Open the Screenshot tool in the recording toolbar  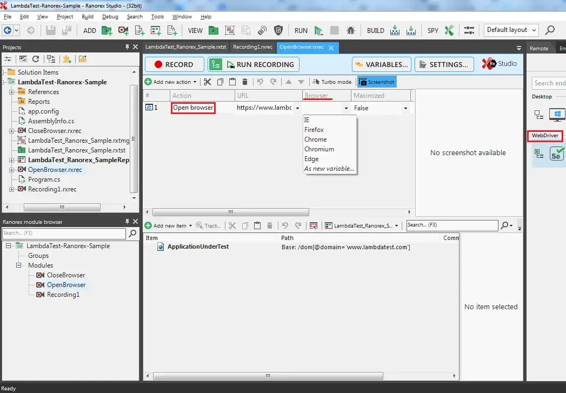point(376,82)
